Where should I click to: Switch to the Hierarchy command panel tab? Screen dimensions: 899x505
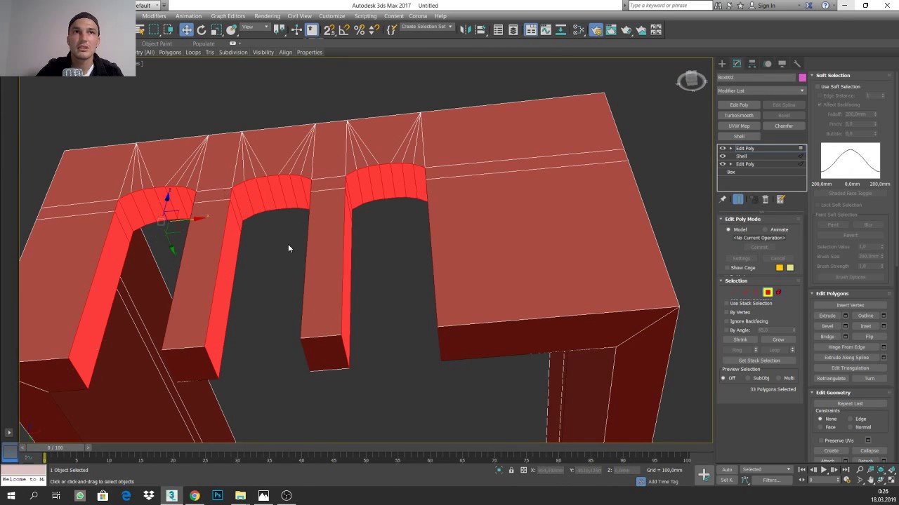pyautogui.click(x=752, y=64)
